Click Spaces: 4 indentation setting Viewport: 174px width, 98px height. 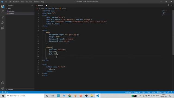point(137,92)
